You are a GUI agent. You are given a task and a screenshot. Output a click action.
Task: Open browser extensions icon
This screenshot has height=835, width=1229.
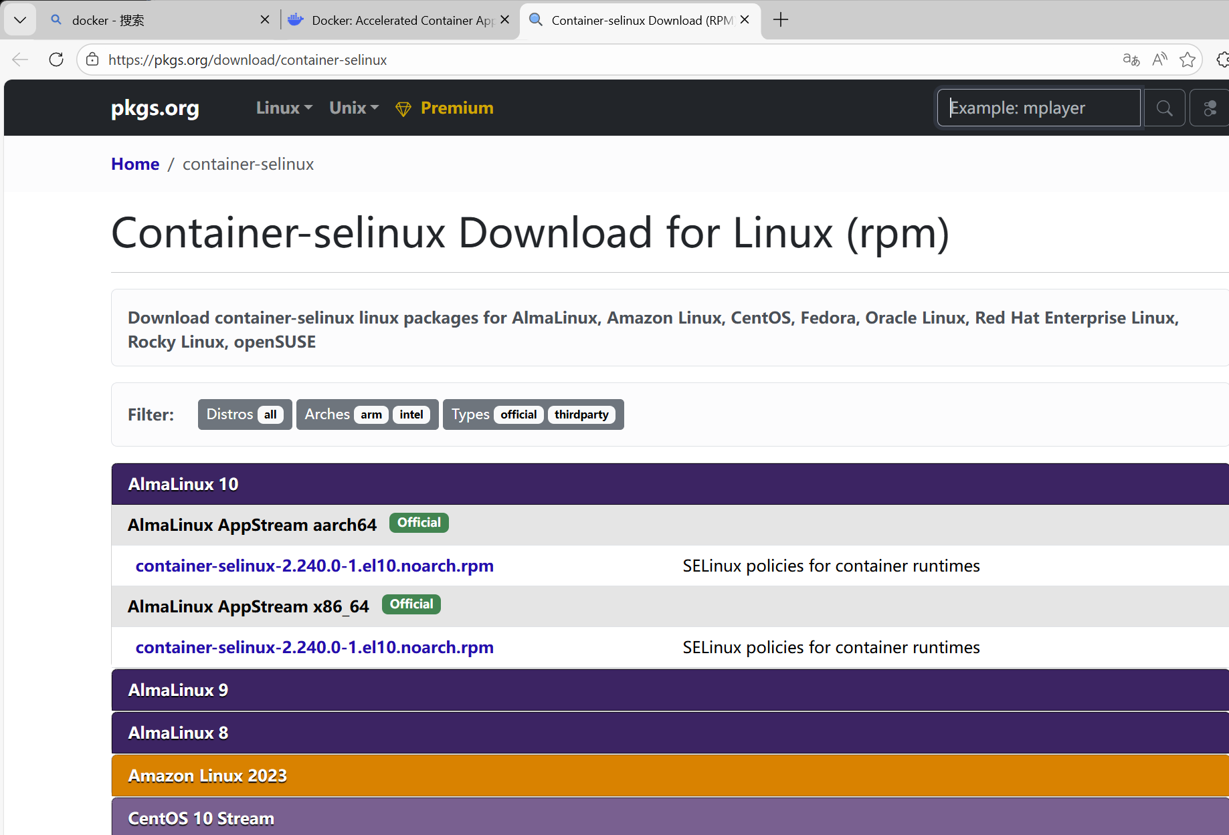pyautogui.click(x=1222, y=59)
